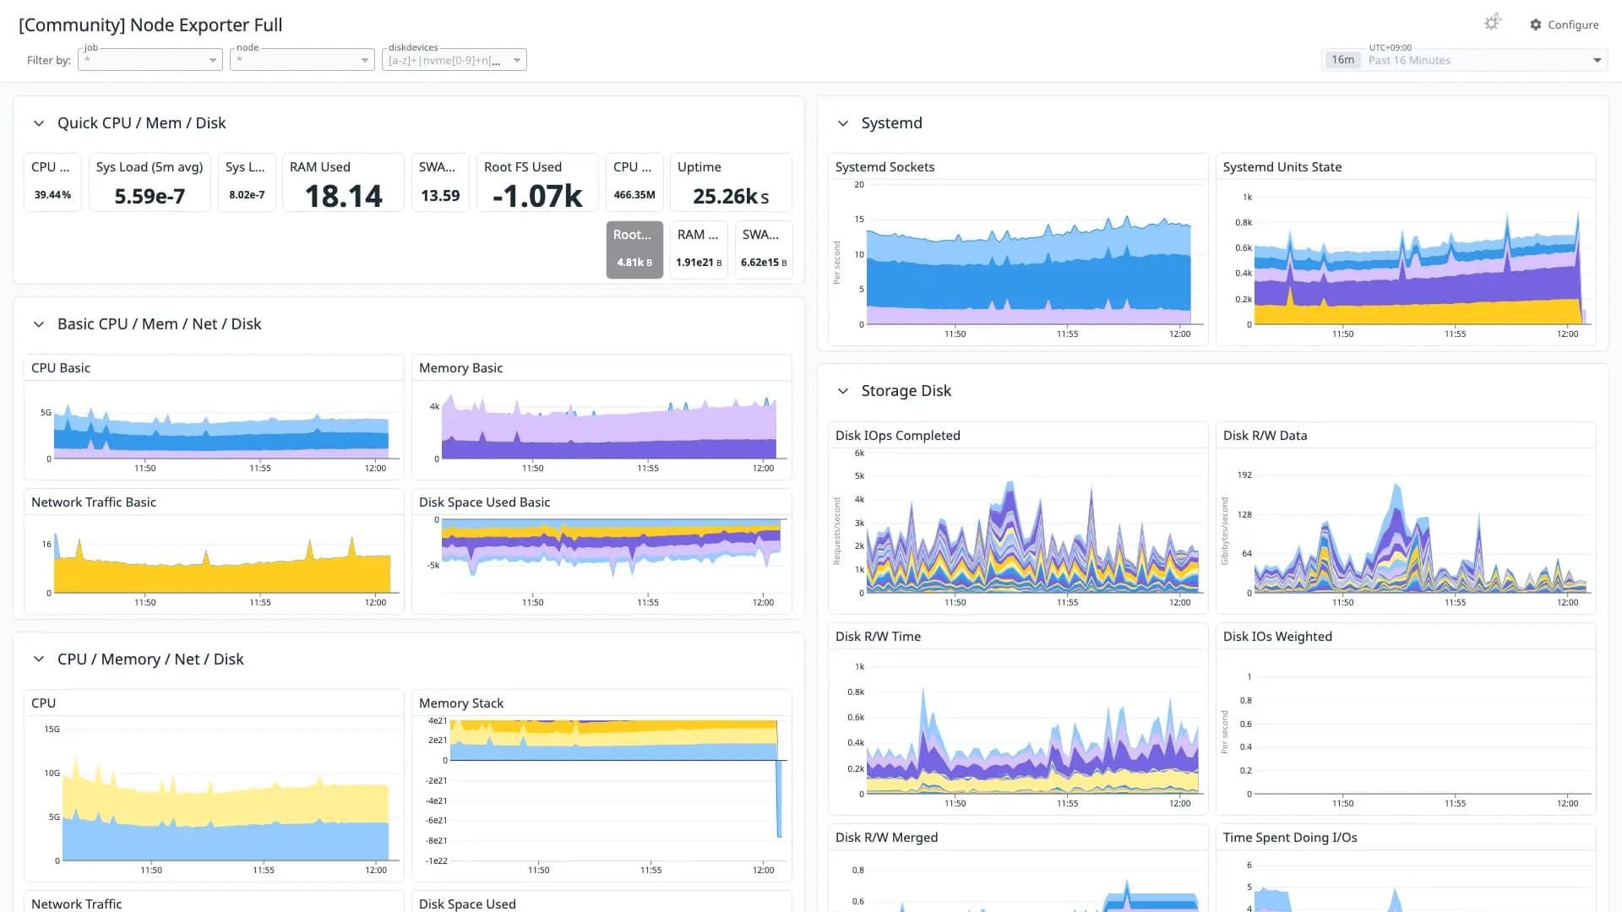Click the CPU 39.44% widget

(x=52, y=182)
